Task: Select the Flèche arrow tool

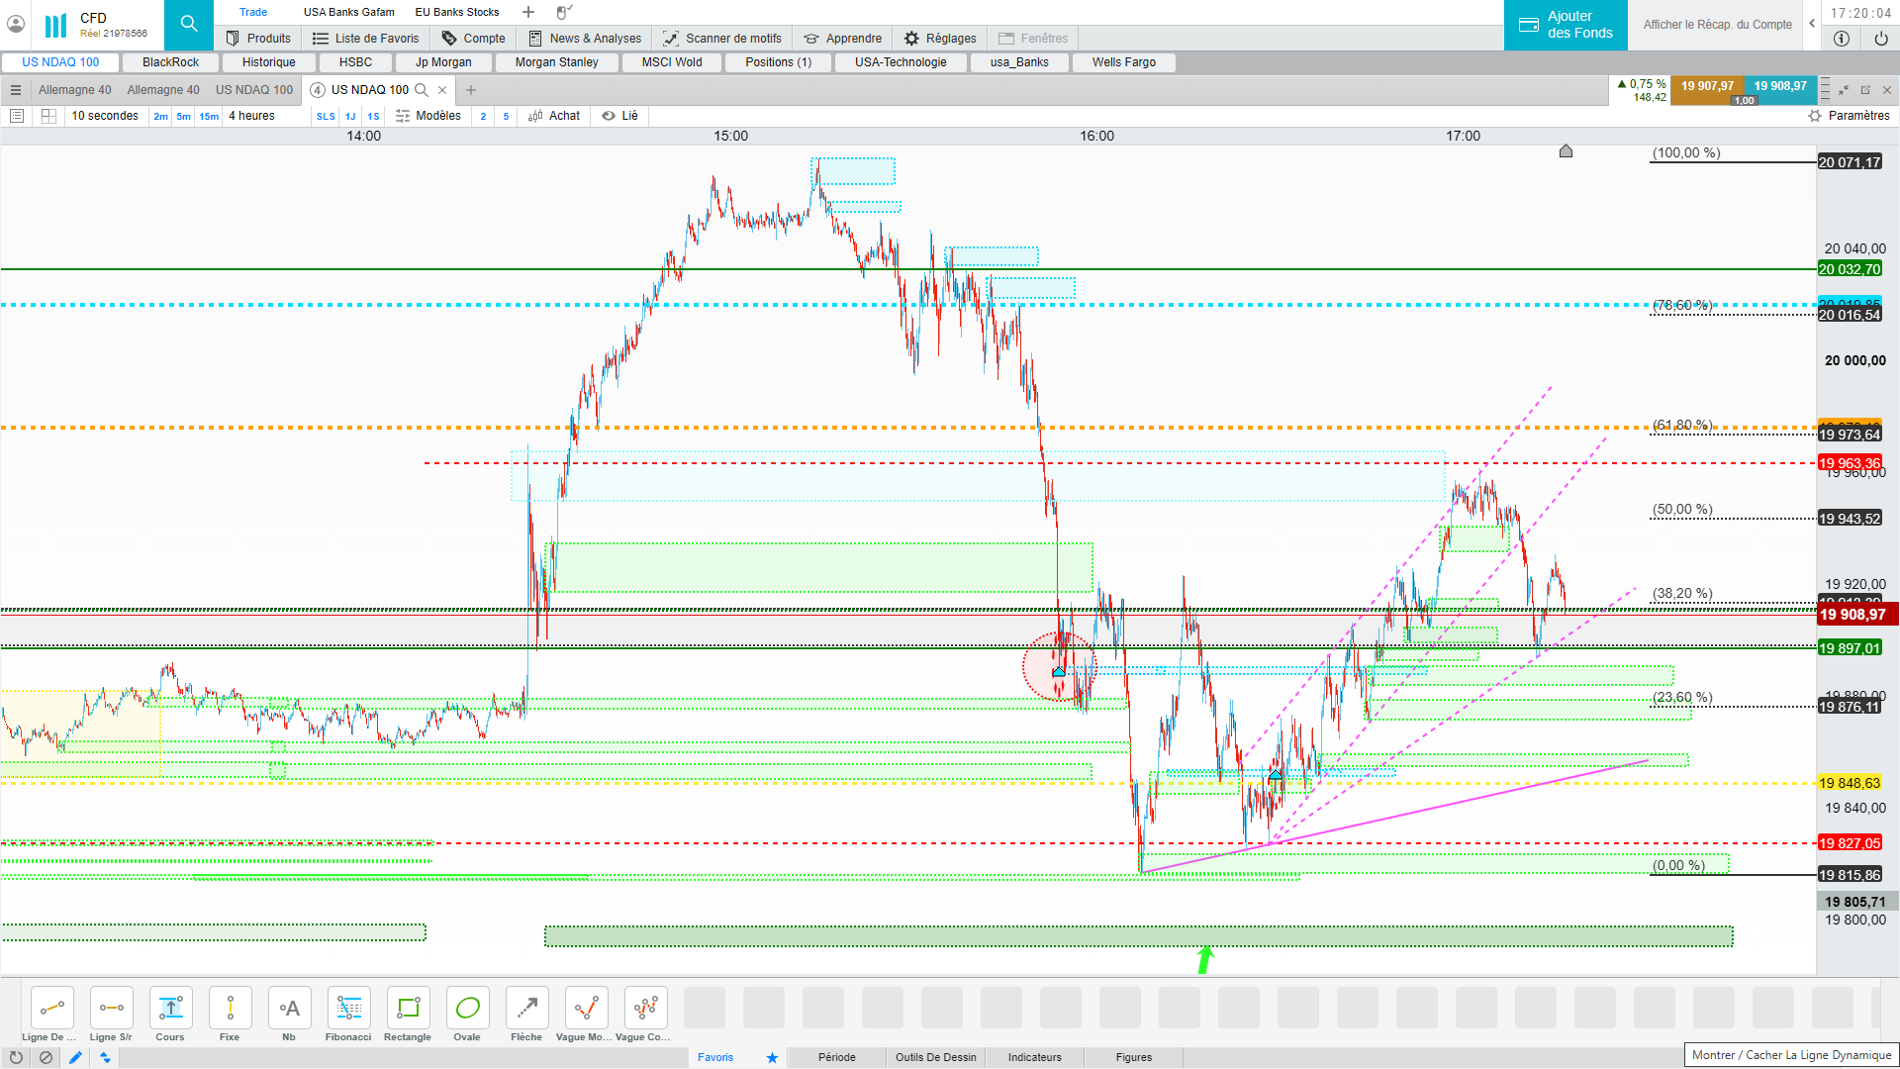Action: pyautogui.click(x=526, y=1009)
